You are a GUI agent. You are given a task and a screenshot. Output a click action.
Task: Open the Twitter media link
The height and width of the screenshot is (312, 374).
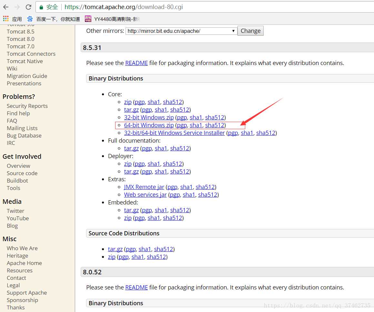click(x=15, y=211)
